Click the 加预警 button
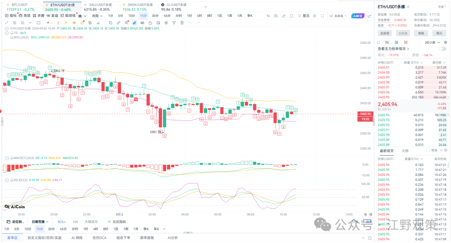Viewport: 451px width, 243px height. pyautogui.click(x=385, y=33)
